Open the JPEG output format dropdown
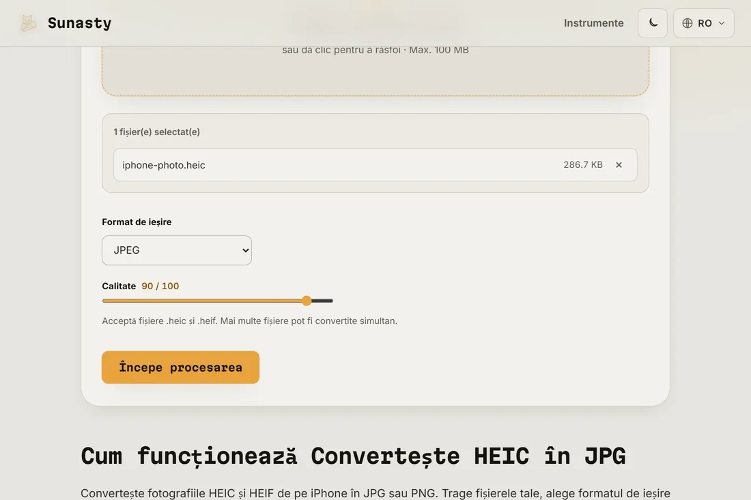Screen dimensions: 751x500 pyautogui.click(x=177, y=250)
